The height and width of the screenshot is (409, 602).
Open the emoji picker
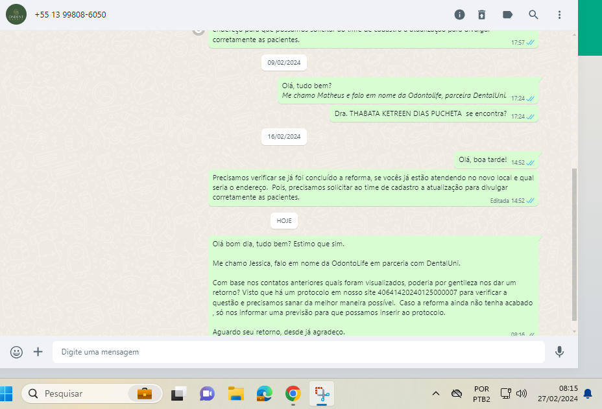16,352
